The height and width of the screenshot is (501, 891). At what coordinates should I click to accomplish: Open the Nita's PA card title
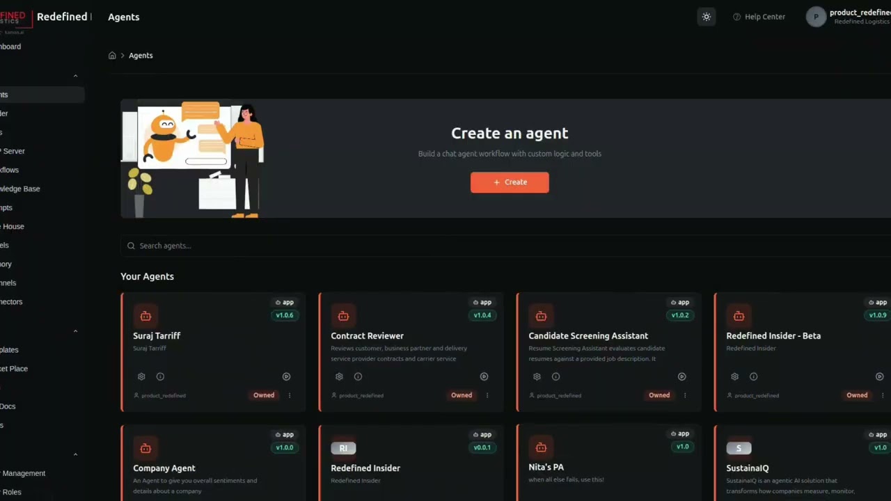click(546, 467)
